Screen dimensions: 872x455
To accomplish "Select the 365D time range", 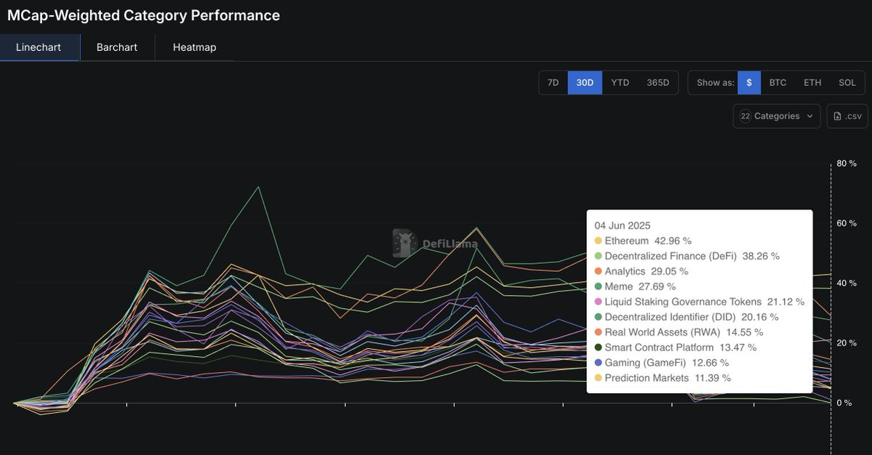I will tap(657, 83).
